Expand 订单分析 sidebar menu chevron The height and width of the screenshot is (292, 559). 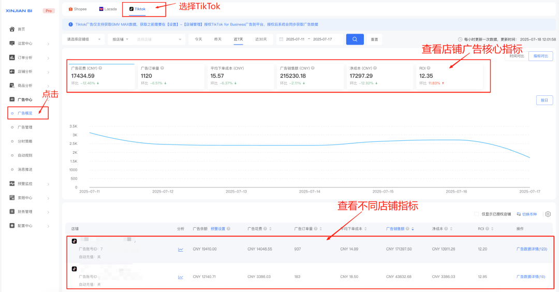pyautogui.click(x=48, y=58)
